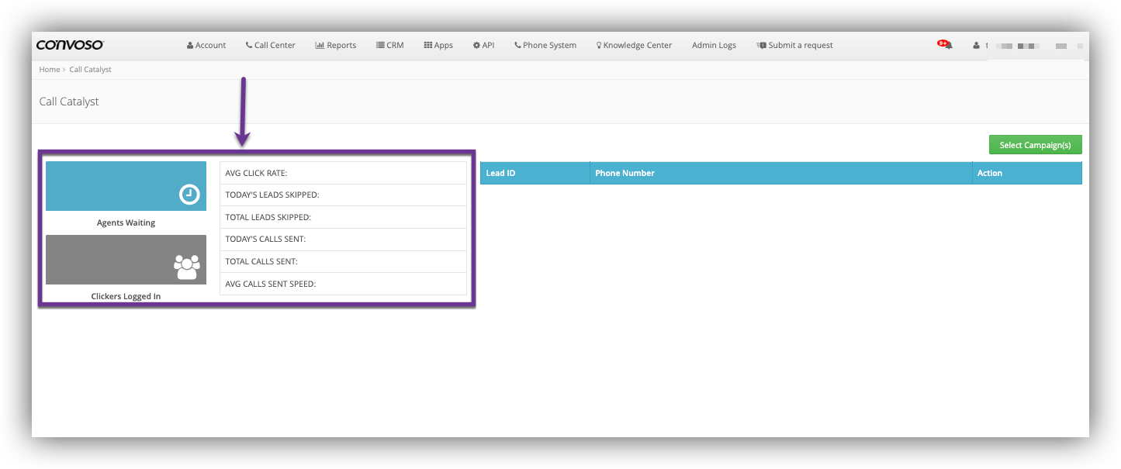Open the Knowledge Center menu

634,46
